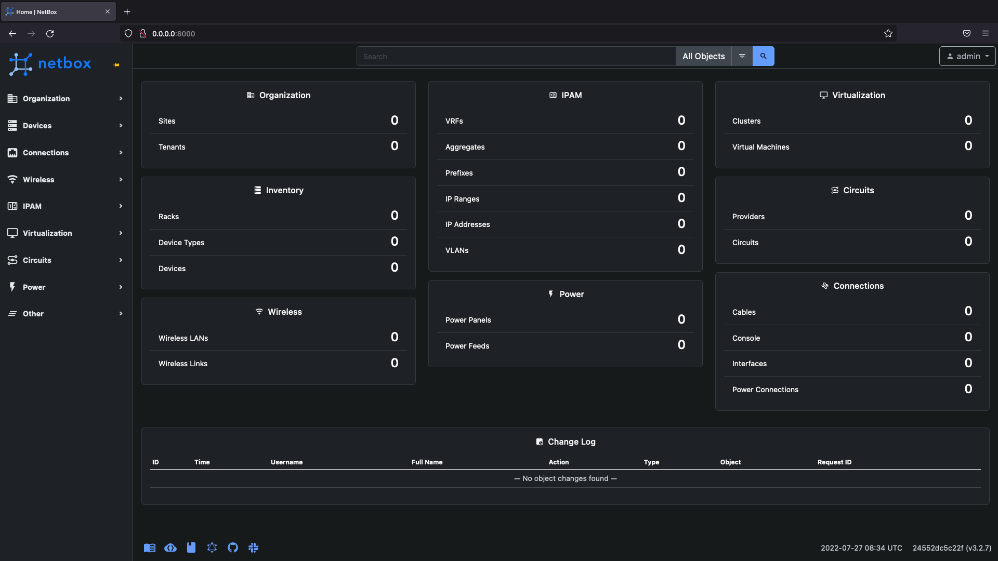Click inside the Search input field

click(x=516, y=56)
